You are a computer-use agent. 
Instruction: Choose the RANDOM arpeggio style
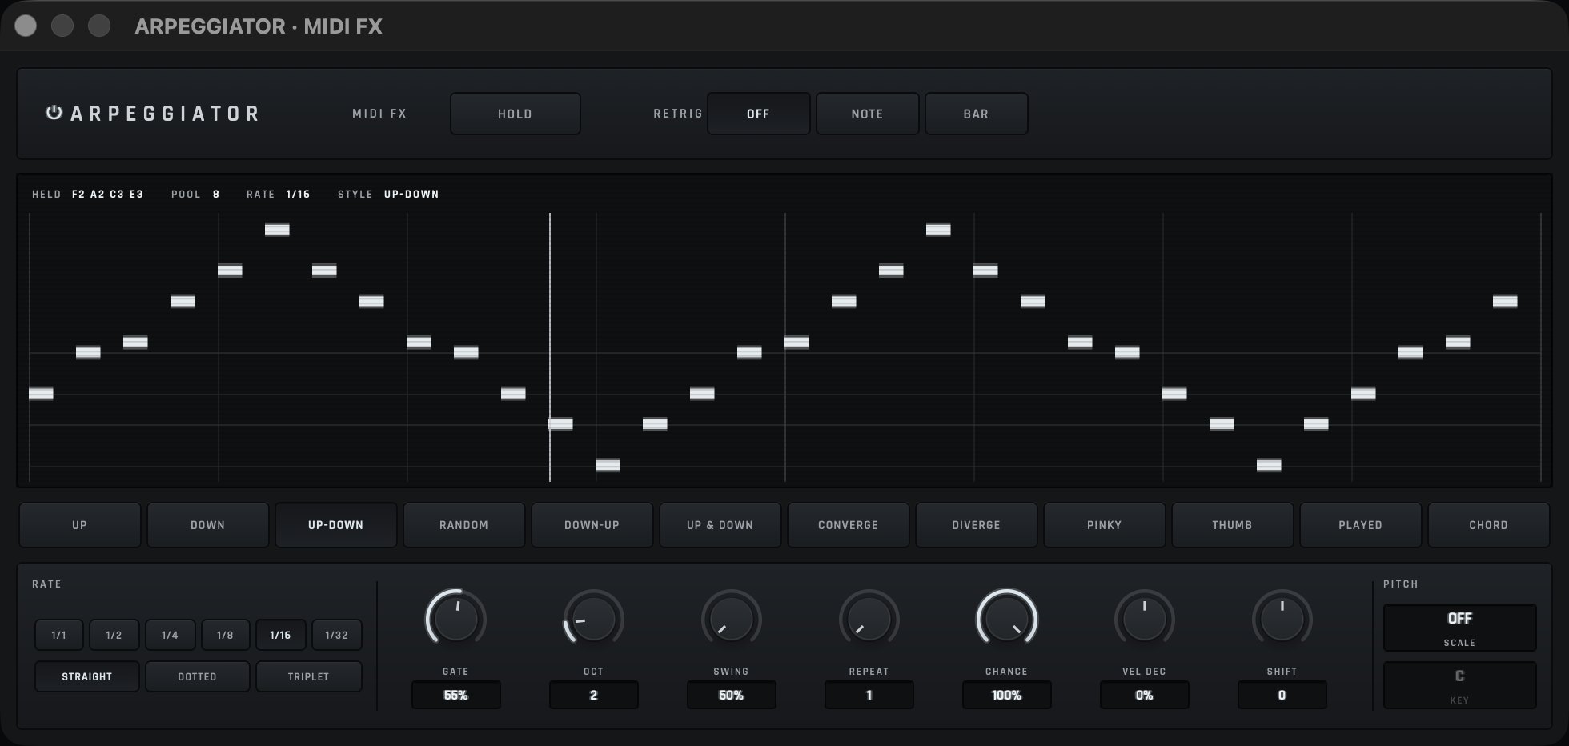pos(464,525)
